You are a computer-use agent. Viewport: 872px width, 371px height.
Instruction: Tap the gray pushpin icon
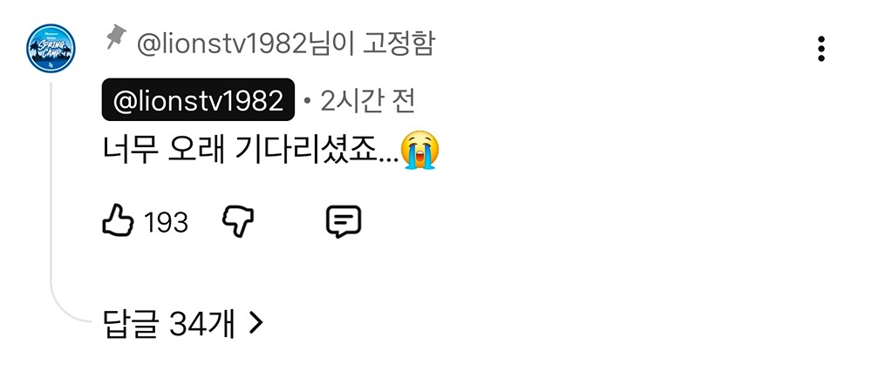click(x=116, y=37)
